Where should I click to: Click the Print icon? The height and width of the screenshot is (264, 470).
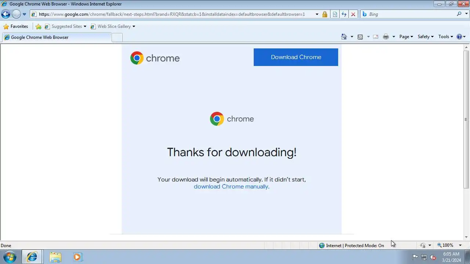pos(386,37)
